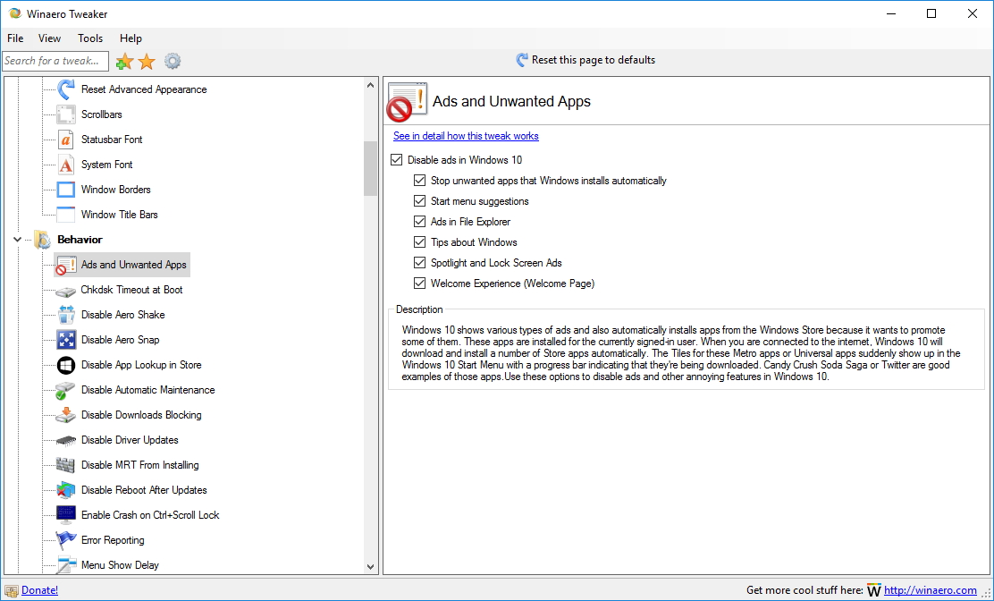Select the Window Borders tree label
Screen dimensions: 994x601
(x=115, y=190)
